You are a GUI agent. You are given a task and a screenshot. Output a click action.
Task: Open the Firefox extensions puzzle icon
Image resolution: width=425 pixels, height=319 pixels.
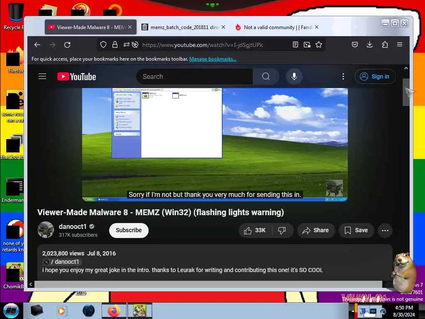point(385,44)
